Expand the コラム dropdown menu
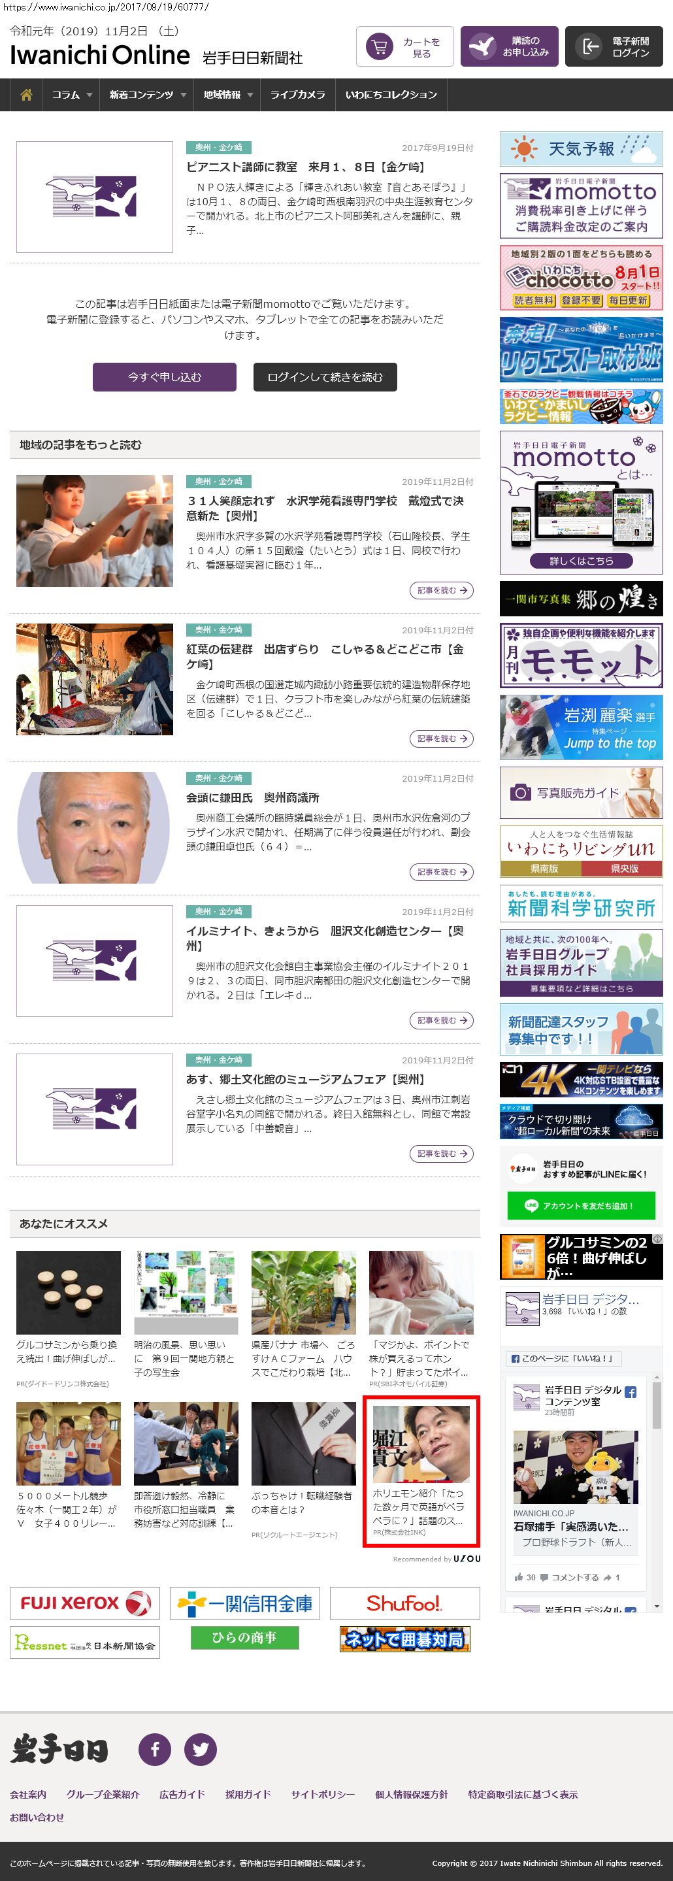The width and height of the screenshot is (673, 1881). [71, 95]
